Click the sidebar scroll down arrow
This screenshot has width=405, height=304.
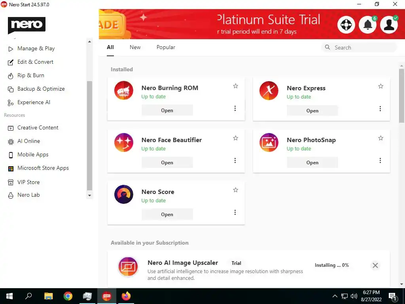(89, 196)
